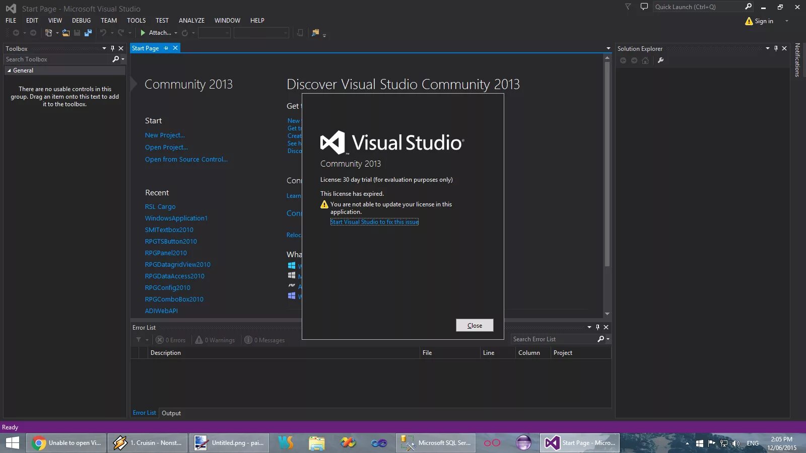Image resolution: width=806 pixels, height=453 pixels.
Task: Click the Refresh icon beside Attach
Action: 185,33
